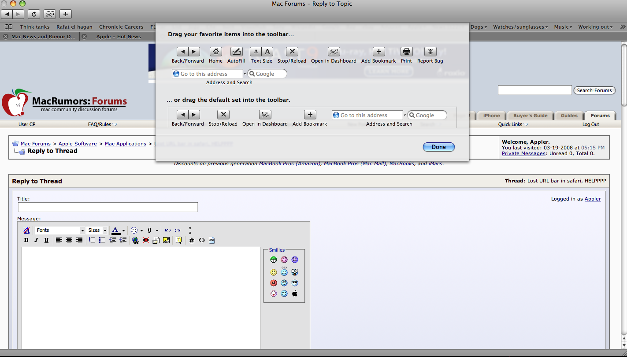Center-align text in message editor
Viewport: 627px width, 357px height.
69,240
